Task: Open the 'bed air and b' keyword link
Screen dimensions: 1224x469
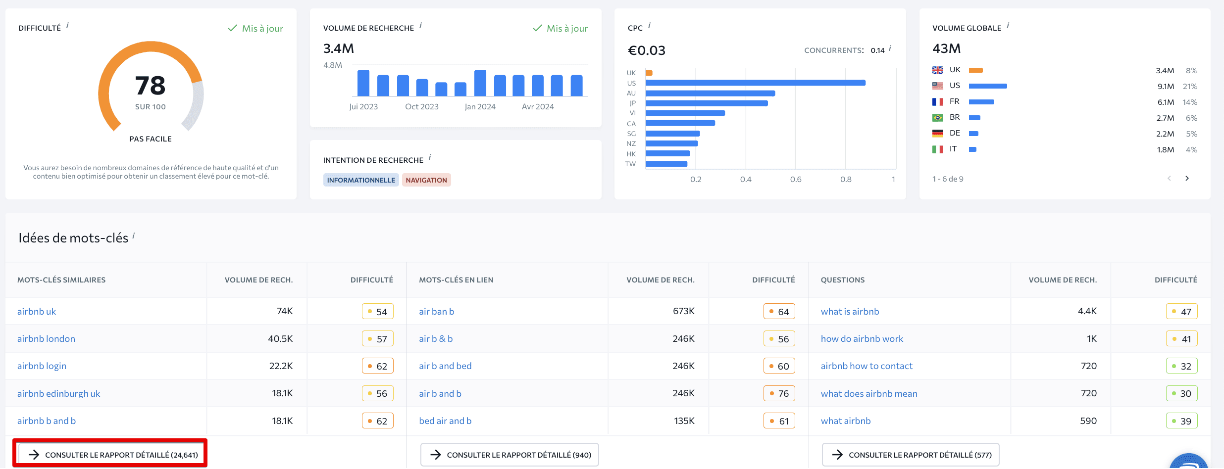Action: (x=445, y=421)
